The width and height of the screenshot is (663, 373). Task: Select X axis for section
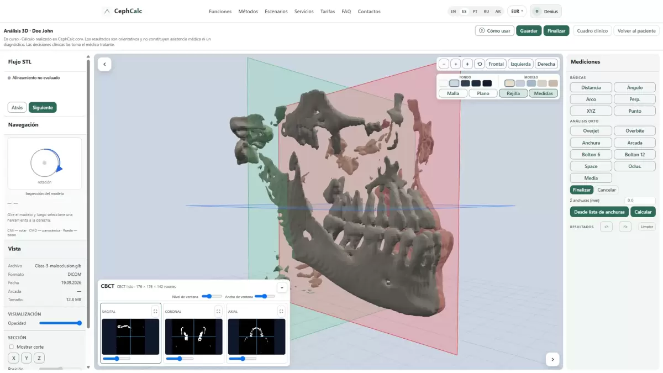click(14, 358)
